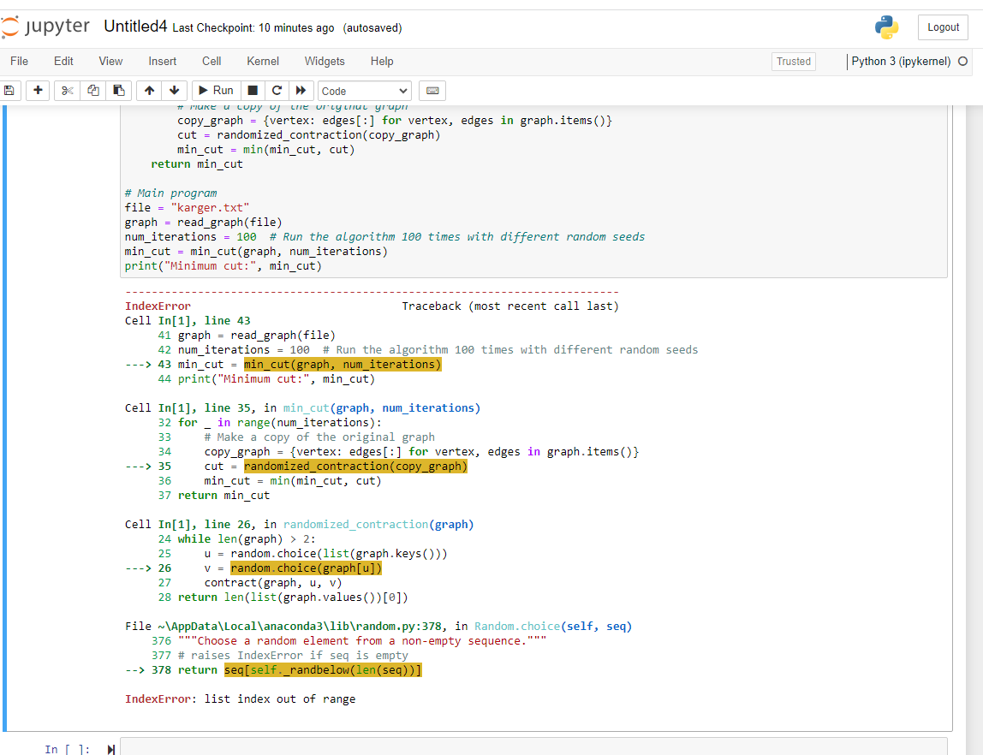Restart kernel and run all cells
983x755 pixels.
(x=301, y=91)
